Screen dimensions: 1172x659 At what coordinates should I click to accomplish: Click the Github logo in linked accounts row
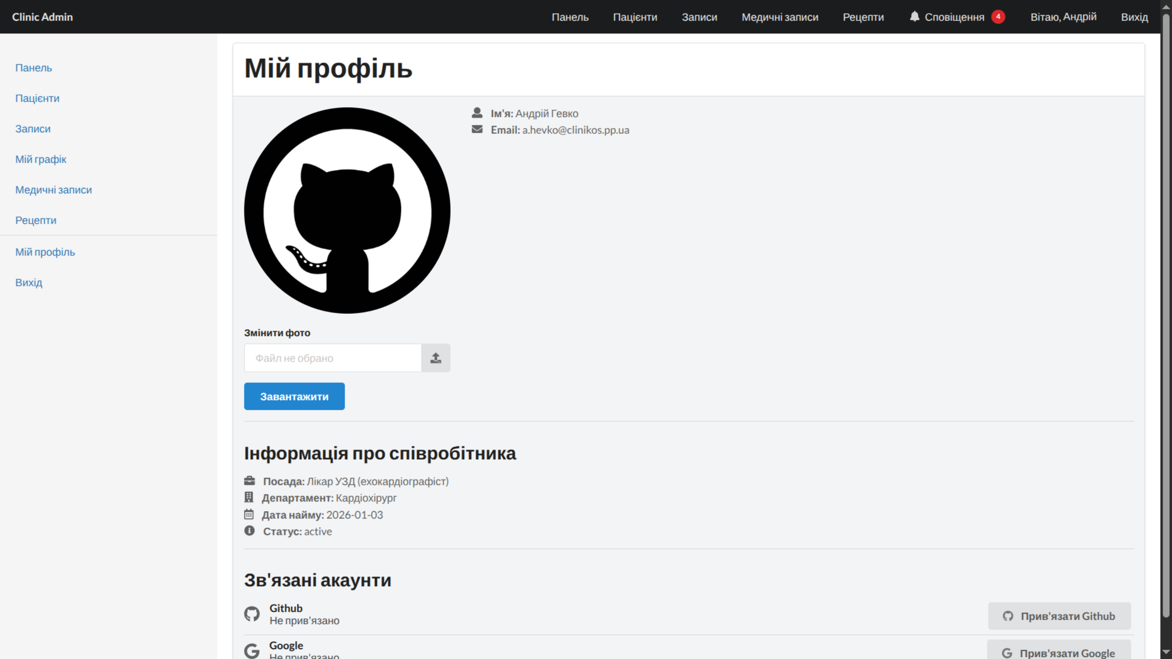(252, 614)
